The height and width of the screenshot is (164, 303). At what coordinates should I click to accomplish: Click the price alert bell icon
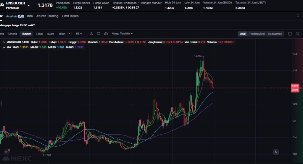click(x=298, y=16)
